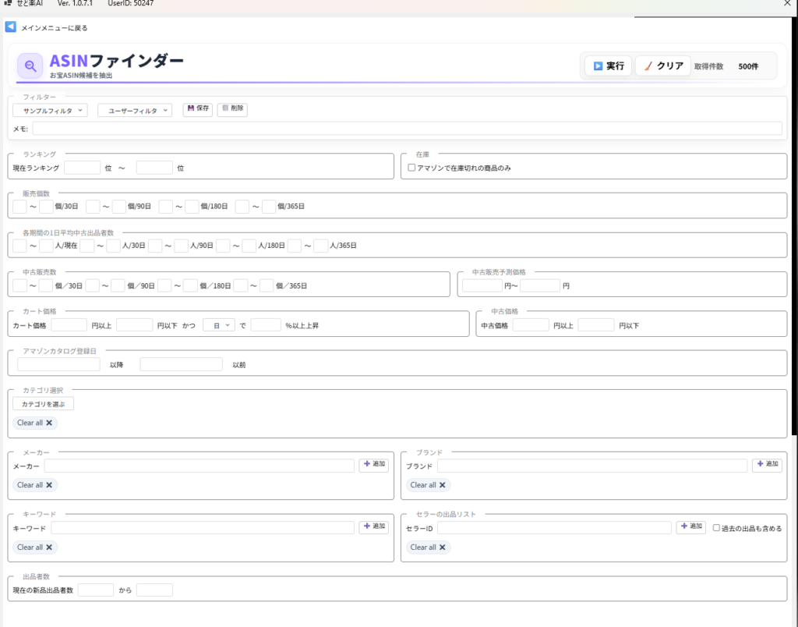
Task: Save the filter with the 保存 icon
Action: (x=198, y=109)
